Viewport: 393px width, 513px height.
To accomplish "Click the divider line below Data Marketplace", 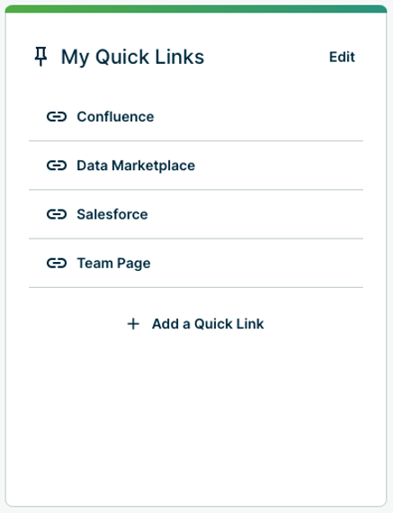I will click(196, 190).
